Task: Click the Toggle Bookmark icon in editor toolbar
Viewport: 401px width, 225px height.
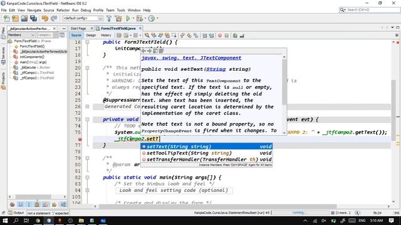Action: click(196, 36)
